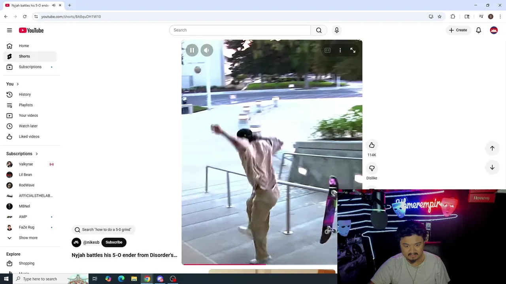Open Your videos in the sidebar

click(30, 116)
